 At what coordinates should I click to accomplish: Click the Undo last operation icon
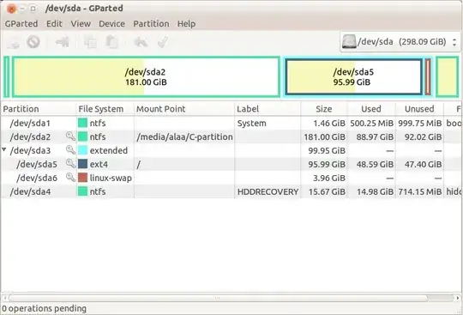(x=141, y=42)
